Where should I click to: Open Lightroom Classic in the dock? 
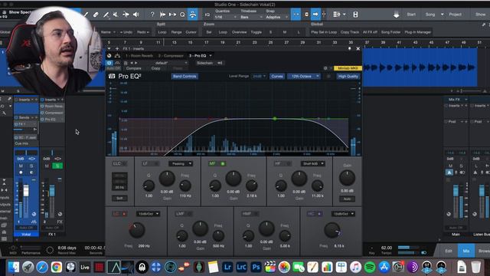click(242, 268)
